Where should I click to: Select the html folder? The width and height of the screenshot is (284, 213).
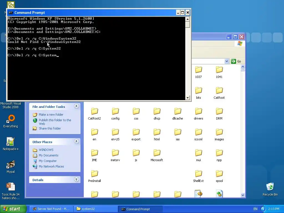click(157, 135)
